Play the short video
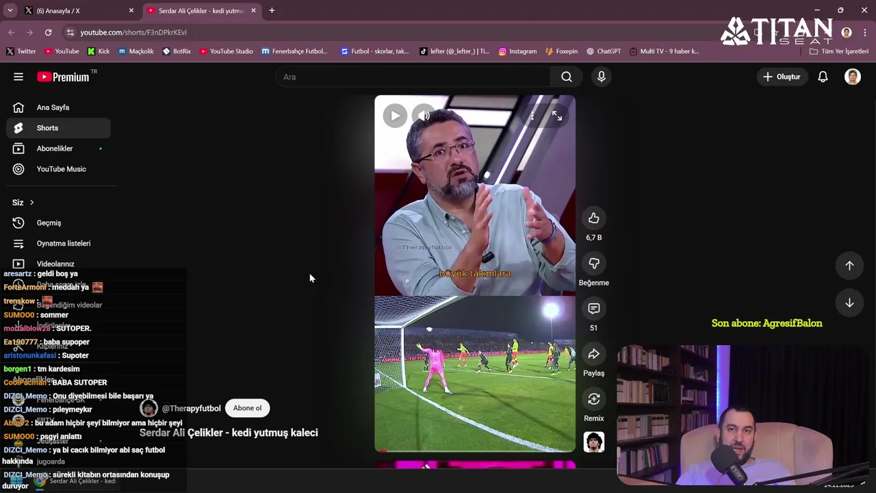The height and width of the screenshot is (493, 876). [x=395, y=116]
